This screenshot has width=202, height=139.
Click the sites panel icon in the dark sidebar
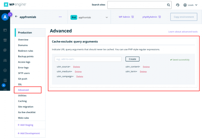(5, 30)
